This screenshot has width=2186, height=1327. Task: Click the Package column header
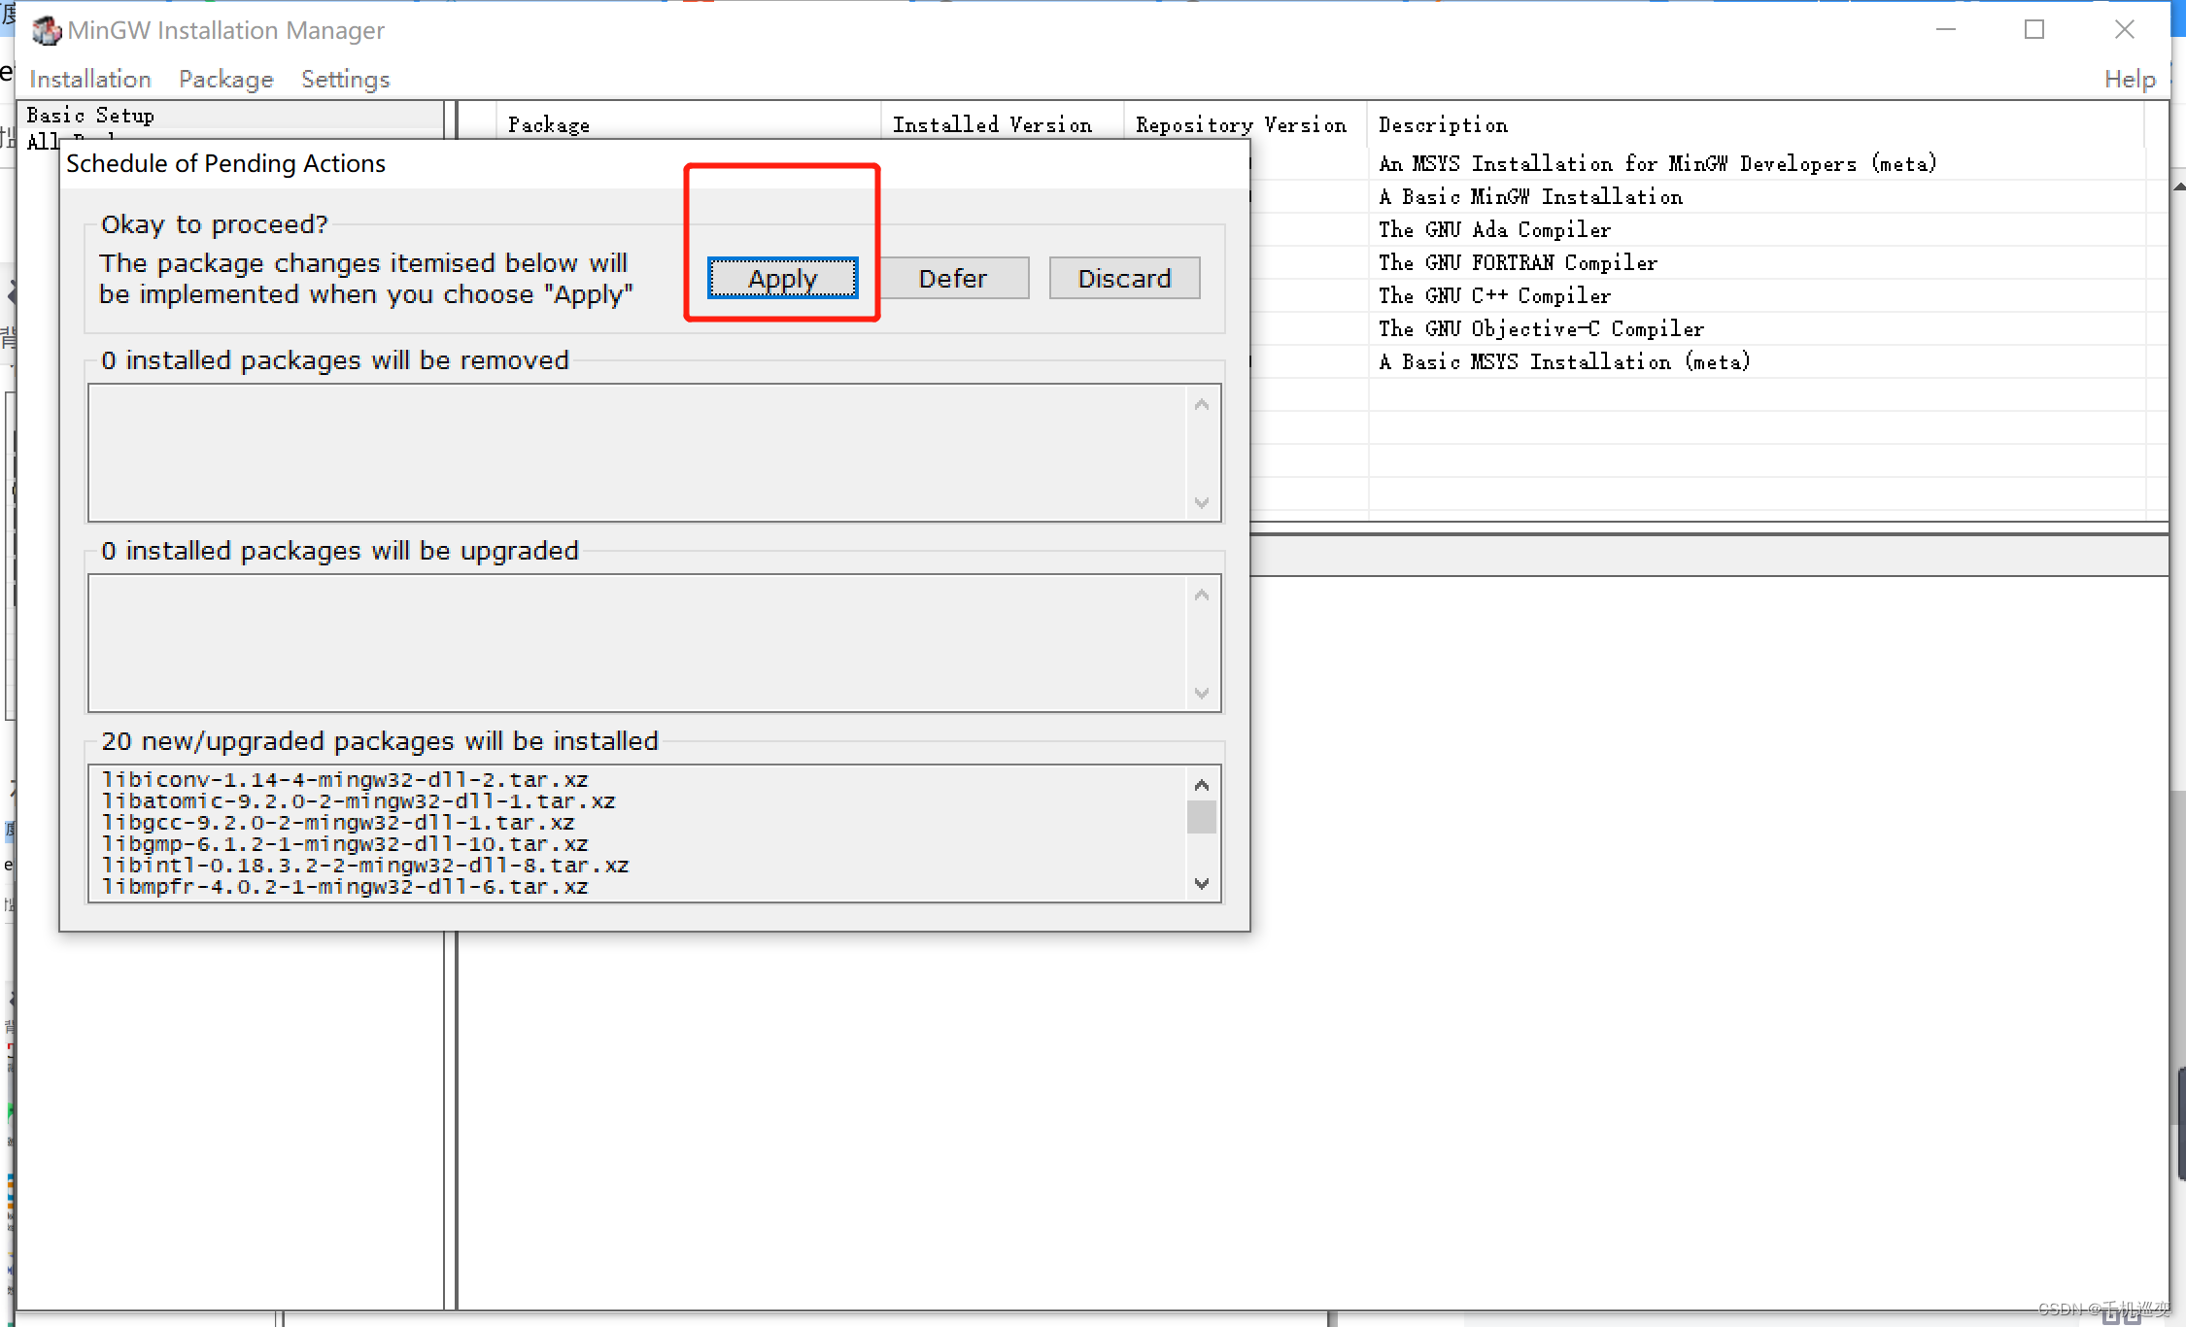(x=688, y=124)
